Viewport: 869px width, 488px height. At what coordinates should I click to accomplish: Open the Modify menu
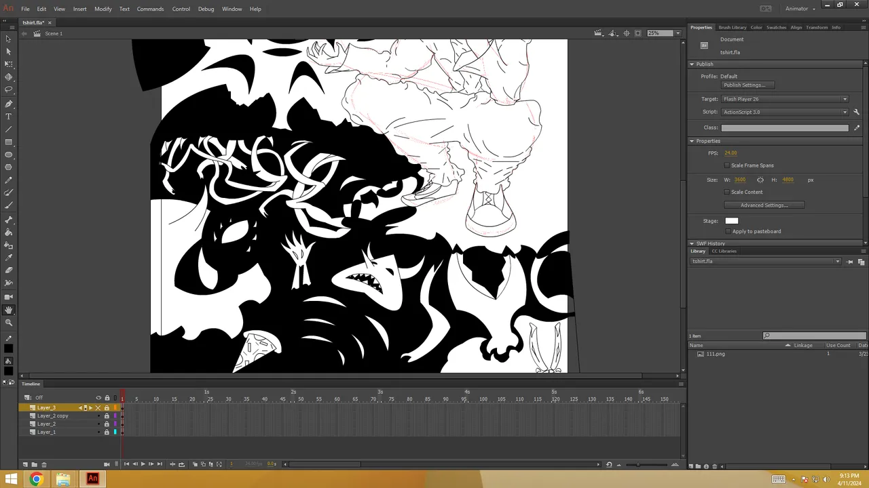[x=103, y=9]
